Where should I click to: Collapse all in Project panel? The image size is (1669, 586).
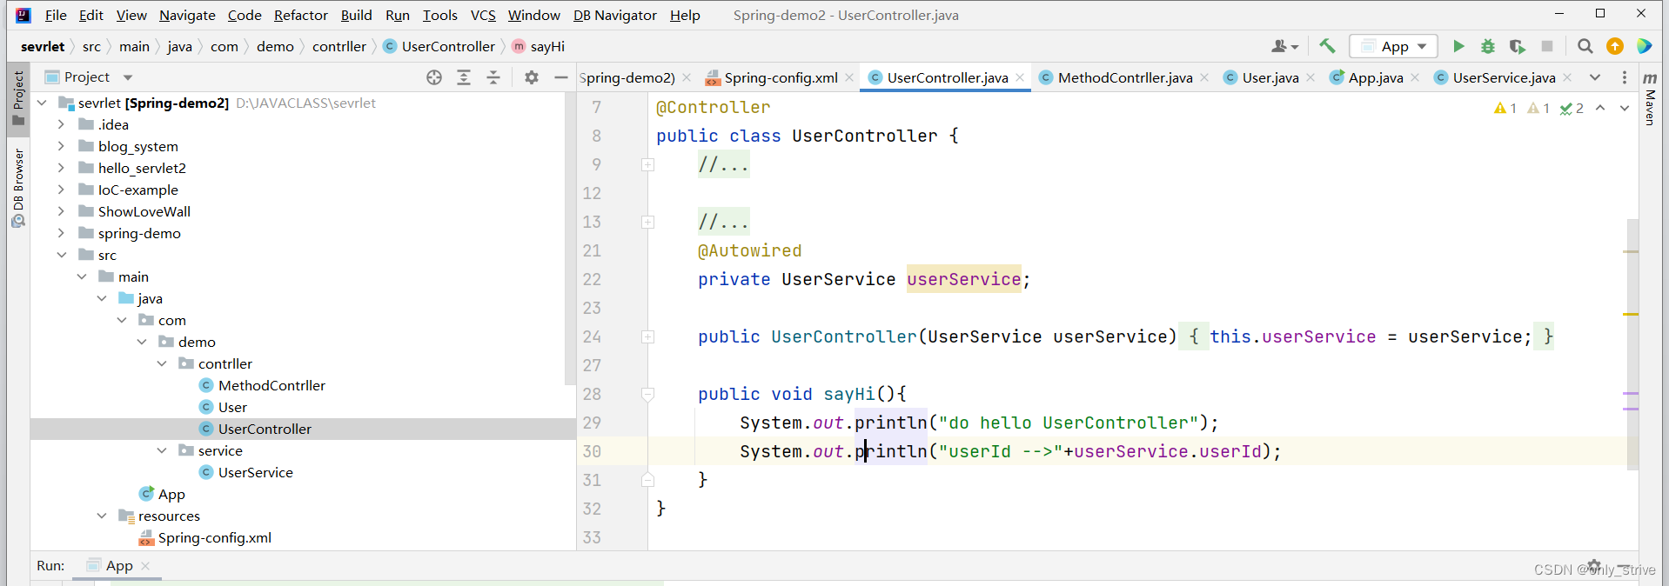493,77
